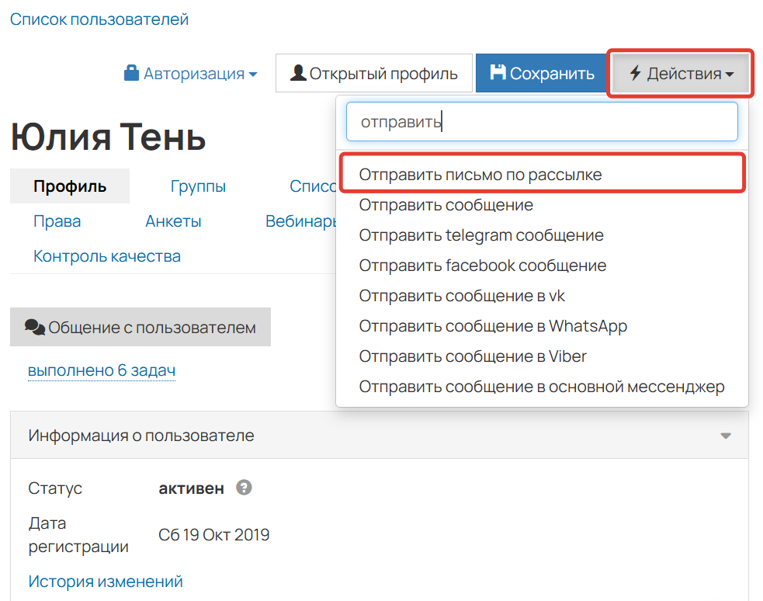Screen dimensions: 763x601
Task: Select Отправить telegram сообщение action
Action: 482,235
